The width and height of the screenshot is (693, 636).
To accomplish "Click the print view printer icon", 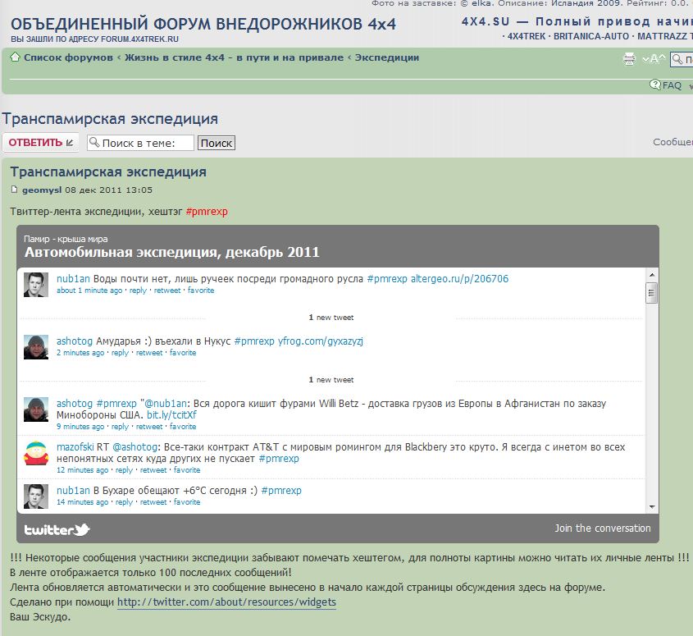I will (629, 58).
